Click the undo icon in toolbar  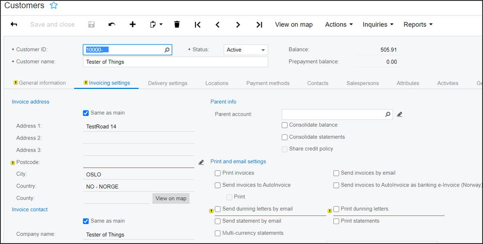(112, 25)
